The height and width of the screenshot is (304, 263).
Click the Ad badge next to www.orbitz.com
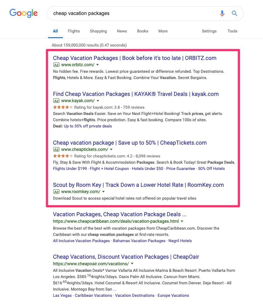[x=56, y=65]
